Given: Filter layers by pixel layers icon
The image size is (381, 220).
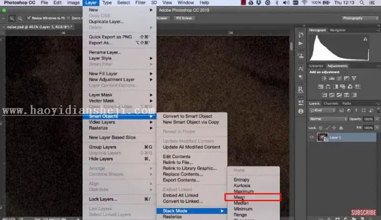Looking at the screenshot, I should 342,110.
